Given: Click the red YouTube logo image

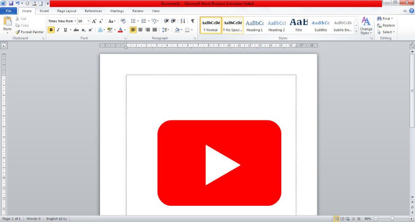Looking at the screenshot, I should (x=219, y=163).
